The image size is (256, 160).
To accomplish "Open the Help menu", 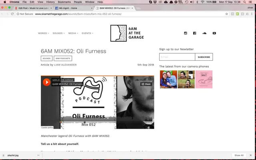I will coord(100,2).
